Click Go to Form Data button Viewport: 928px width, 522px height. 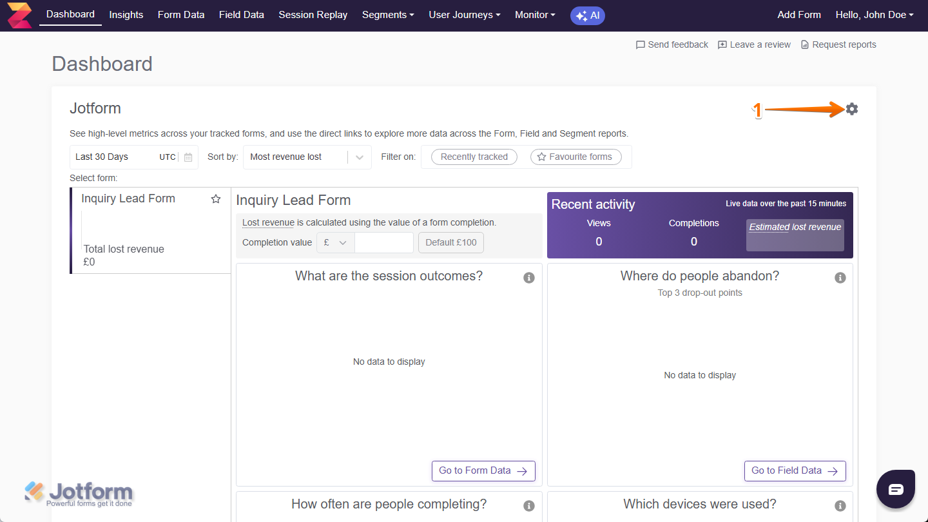483,471
